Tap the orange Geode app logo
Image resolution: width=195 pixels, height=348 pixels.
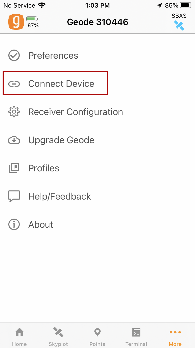coord(16,22)
